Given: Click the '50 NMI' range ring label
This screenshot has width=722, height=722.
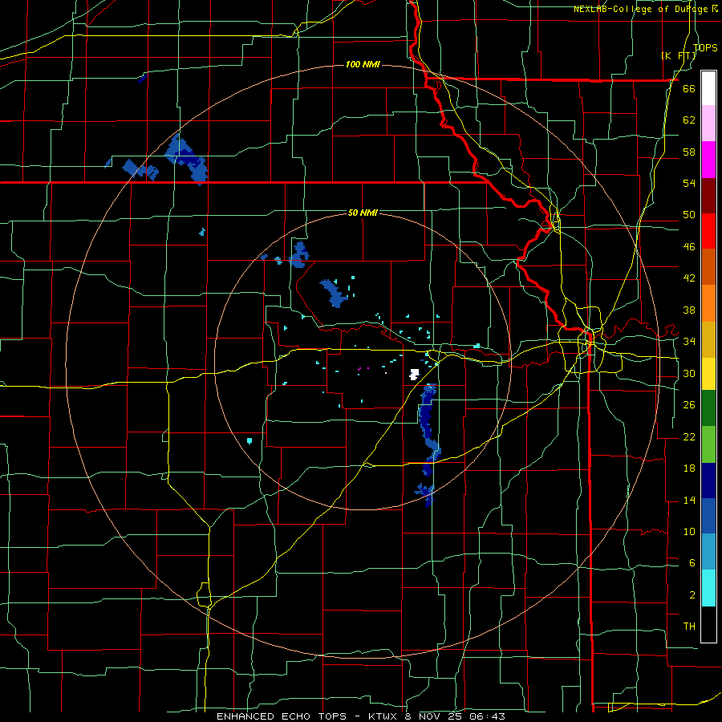Looking at the screenshot, I should click(x=363, y=213).
